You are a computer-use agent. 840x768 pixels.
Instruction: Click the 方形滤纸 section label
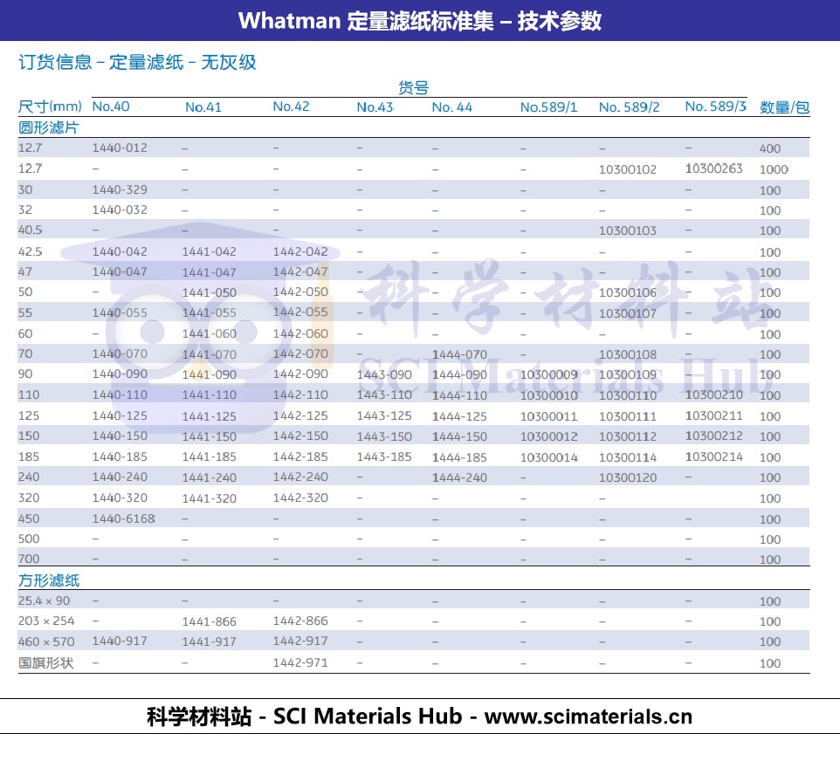click(x=49, y=580)
